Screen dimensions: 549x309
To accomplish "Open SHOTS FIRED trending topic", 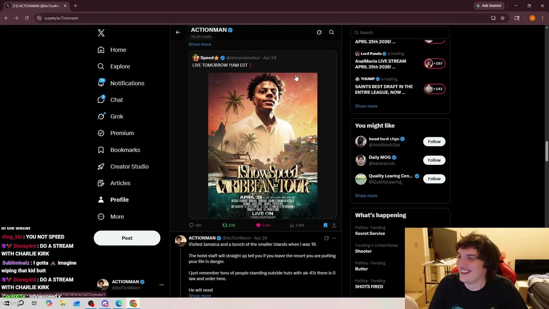I will (369, 287).
